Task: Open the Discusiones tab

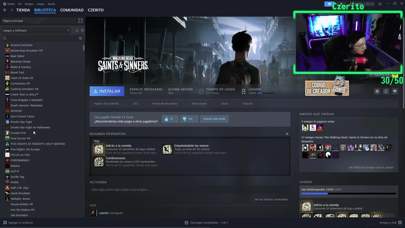Action: coord(199,104)
